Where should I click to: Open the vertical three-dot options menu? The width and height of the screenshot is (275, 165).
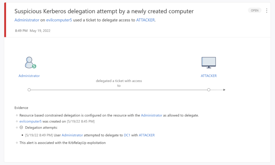coord(267,10)
